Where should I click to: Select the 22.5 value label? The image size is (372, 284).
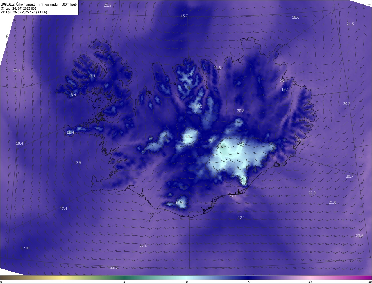click(114, 267)
